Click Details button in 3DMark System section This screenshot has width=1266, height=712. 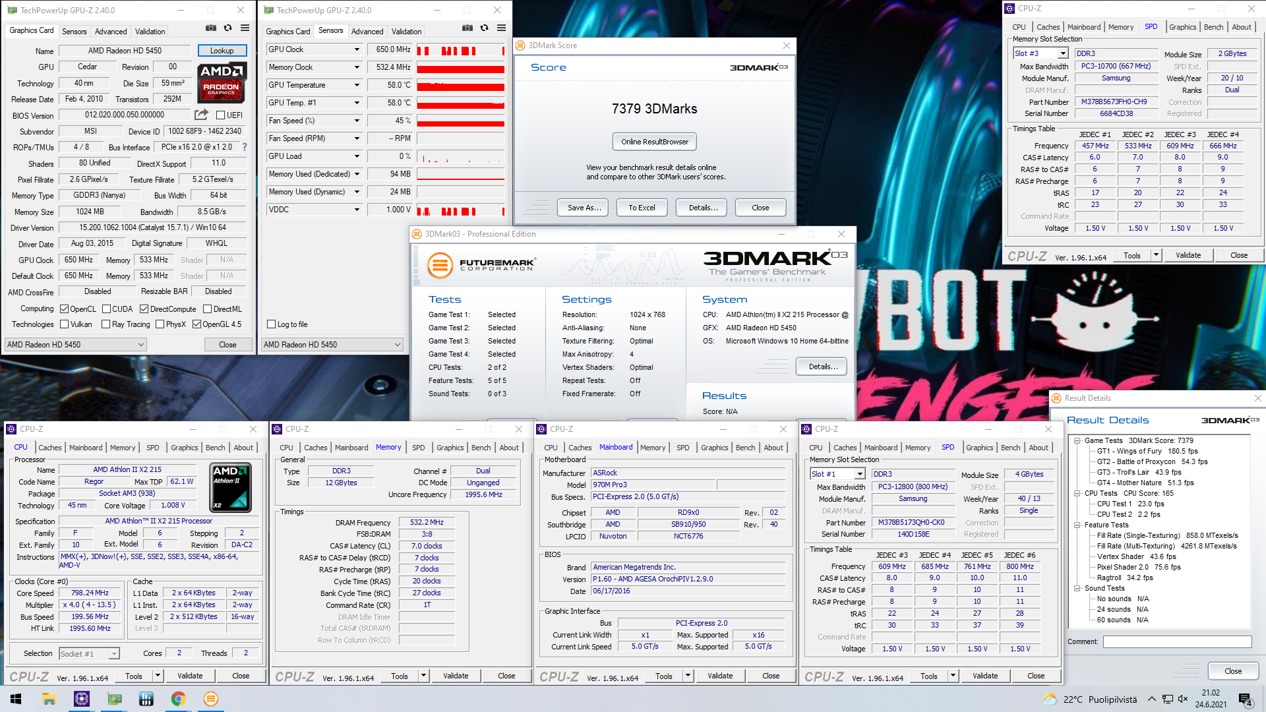coord(822,367)
